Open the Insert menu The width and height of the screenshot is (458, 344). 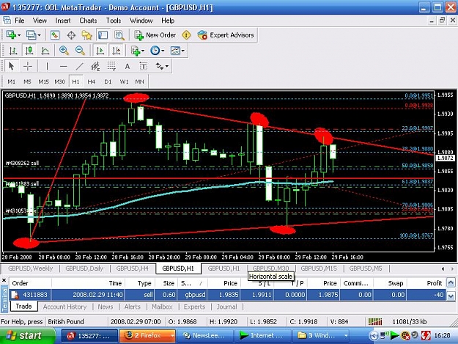pos(63,21)
